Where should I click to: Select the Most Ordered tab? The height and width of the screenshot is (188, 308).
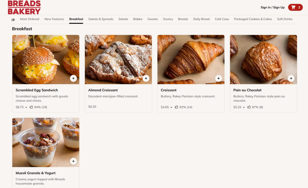(x=29, y=19)
